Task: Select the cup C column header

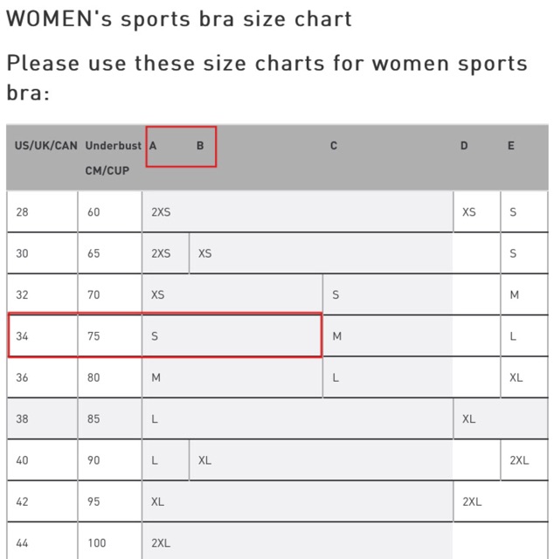Action: coord(334,146)
